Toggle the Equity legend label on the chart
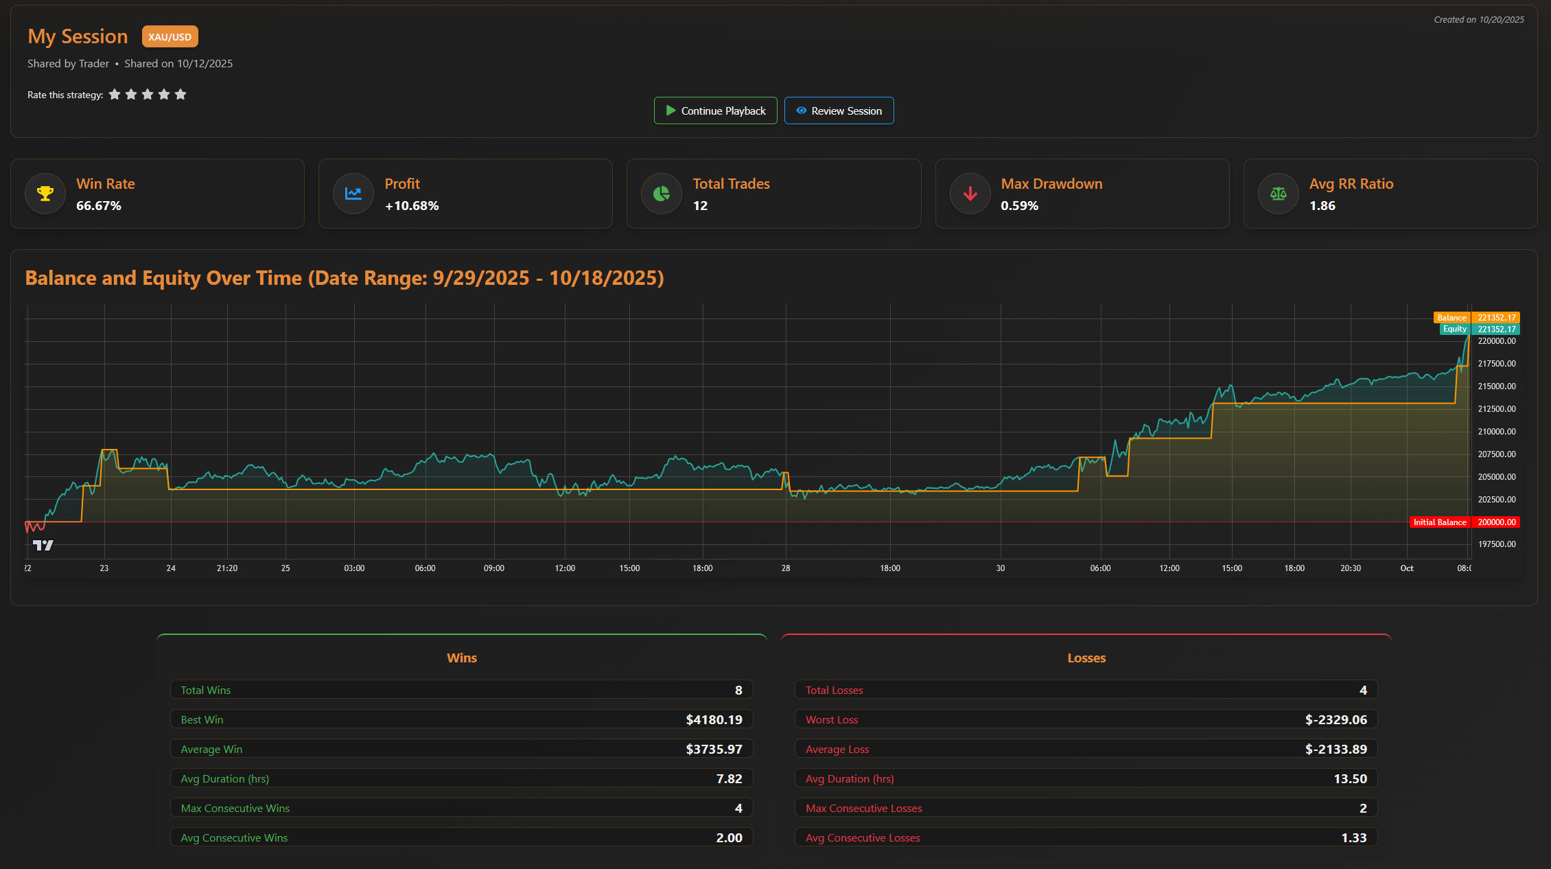The height and width of the screenshot is (869, 1551). (1454, 329)
